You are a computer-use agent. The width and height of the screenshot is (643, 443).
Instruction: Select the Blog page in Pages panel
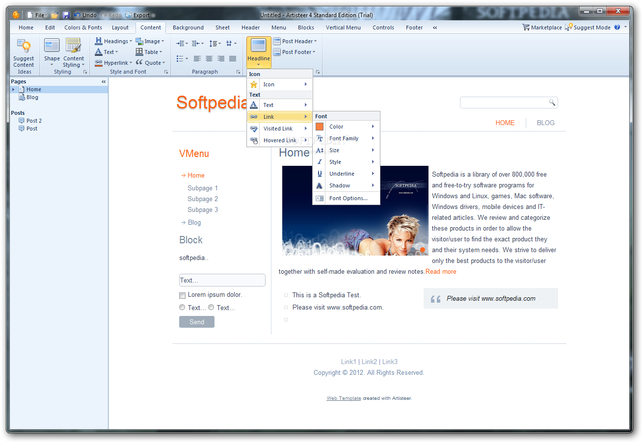(x=32, y=97)
